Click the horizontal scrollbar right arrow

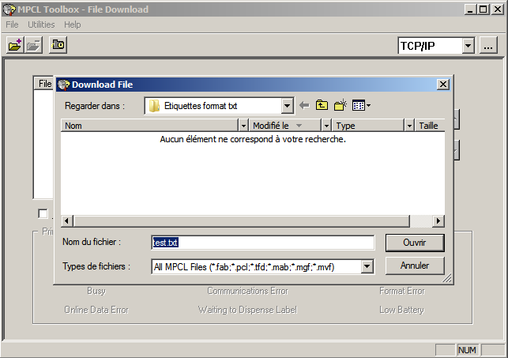438,221
